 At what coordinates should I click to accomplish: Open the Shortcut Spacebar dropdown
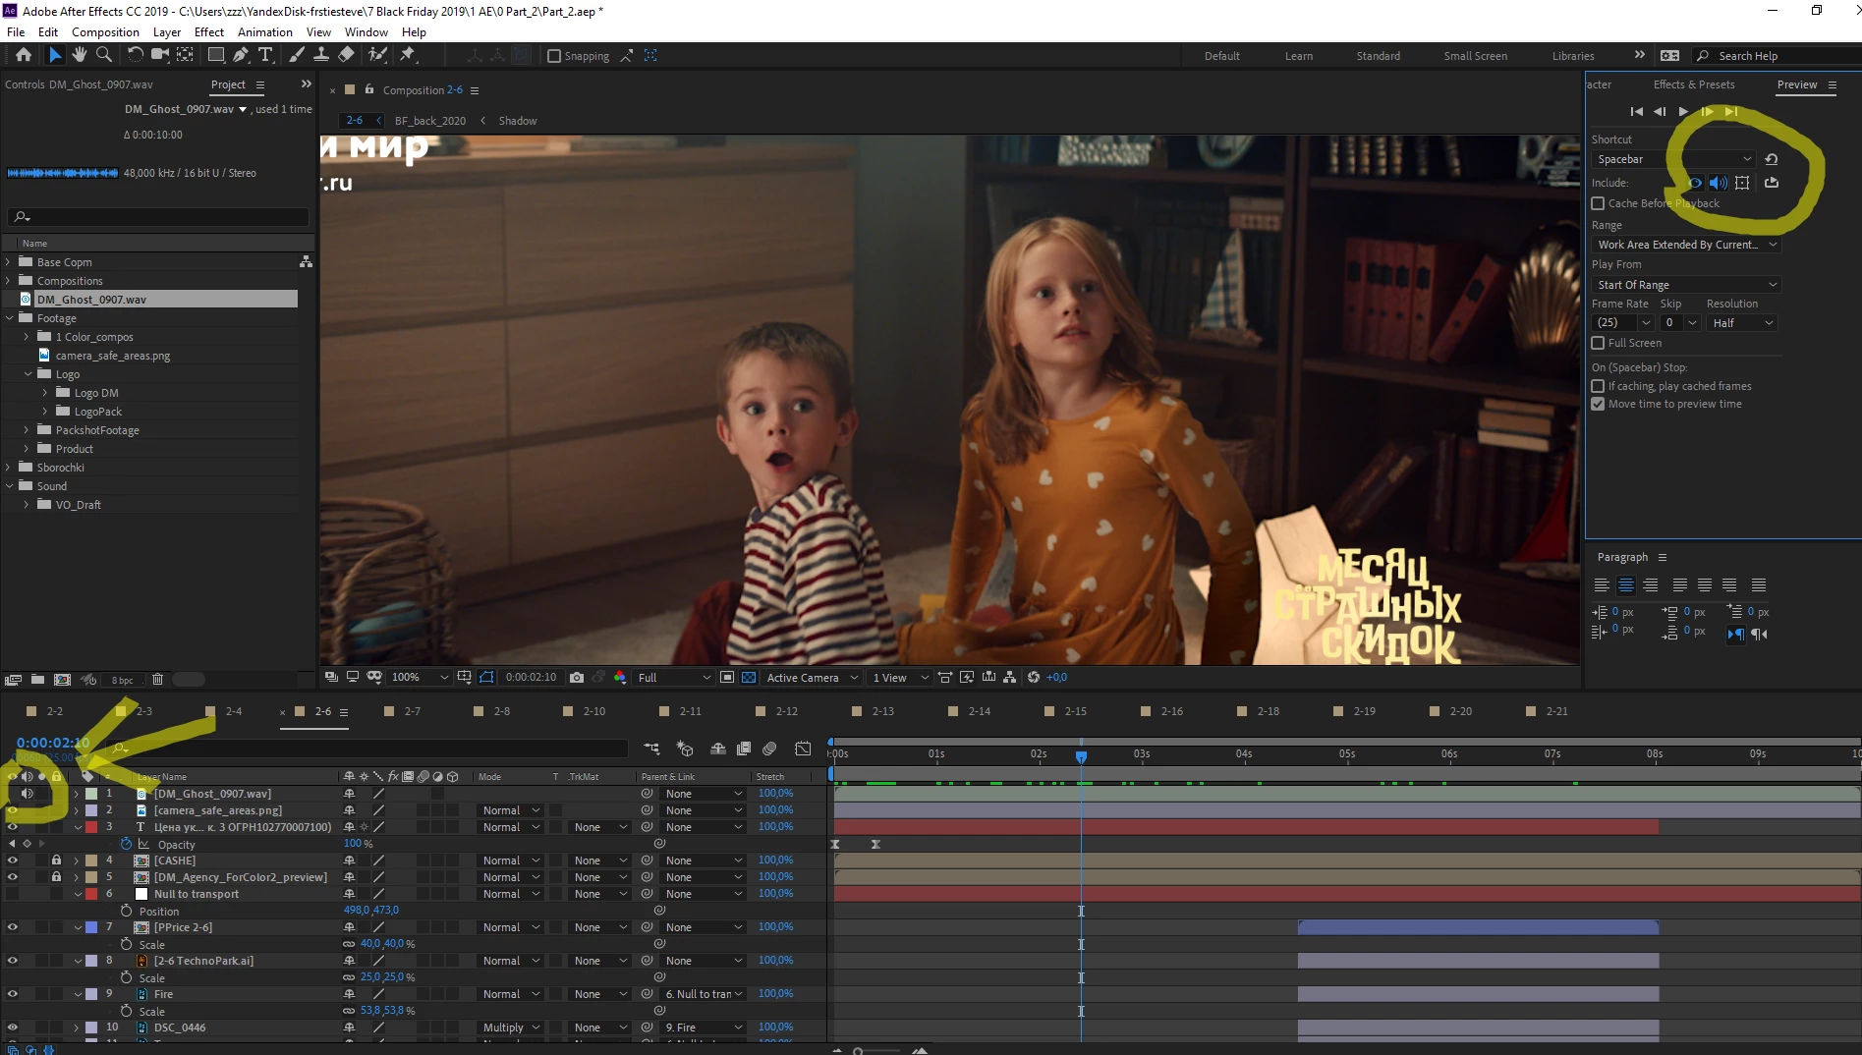[x=1673, y=159]
